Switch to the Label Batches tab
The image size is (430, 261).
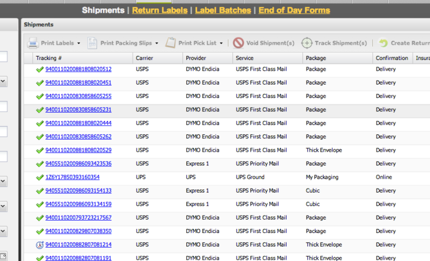click(x=223, y=10)
